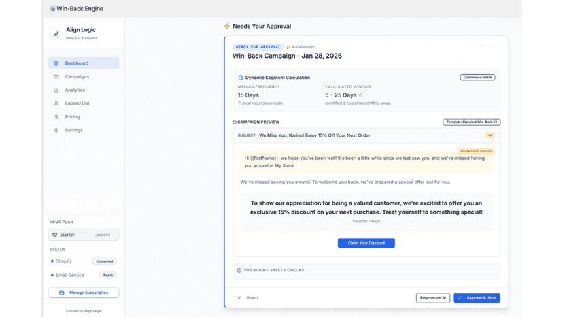Click the Settings gear icon
Viewport: 563px width, 317px height.
(56, 130)
